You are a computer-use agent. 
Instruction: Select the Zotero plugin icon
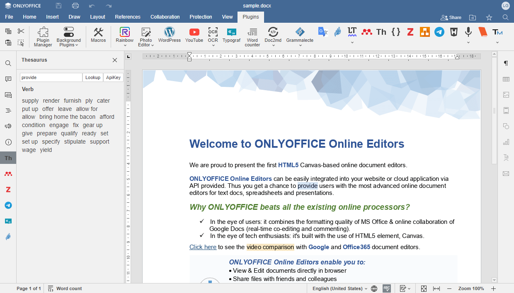coord(410,31)
